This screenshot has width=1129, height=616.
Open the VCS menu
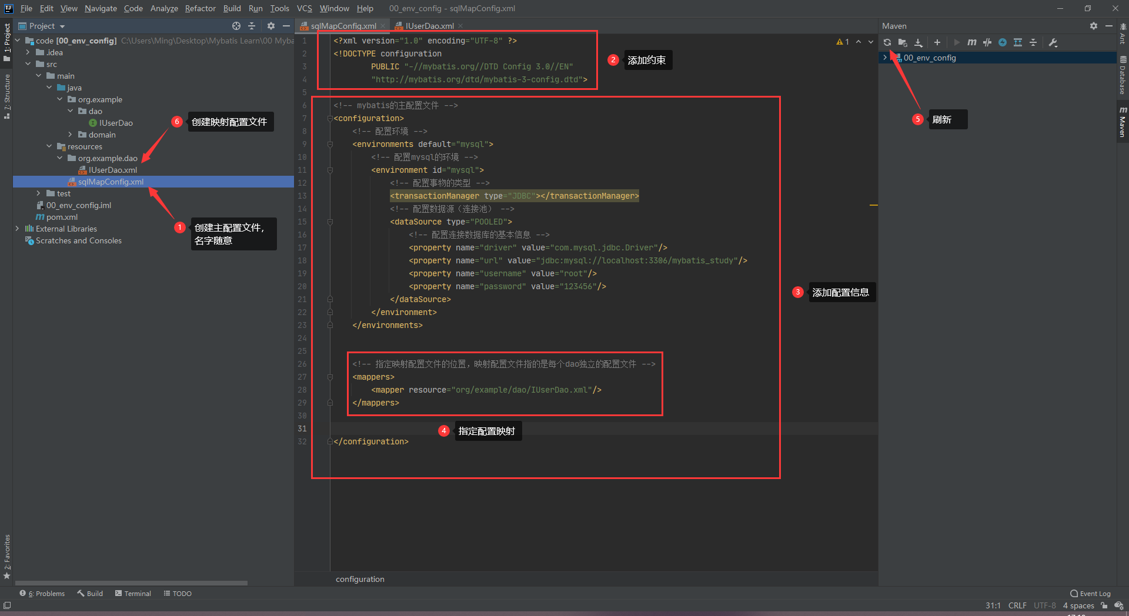tap(305, 8)
